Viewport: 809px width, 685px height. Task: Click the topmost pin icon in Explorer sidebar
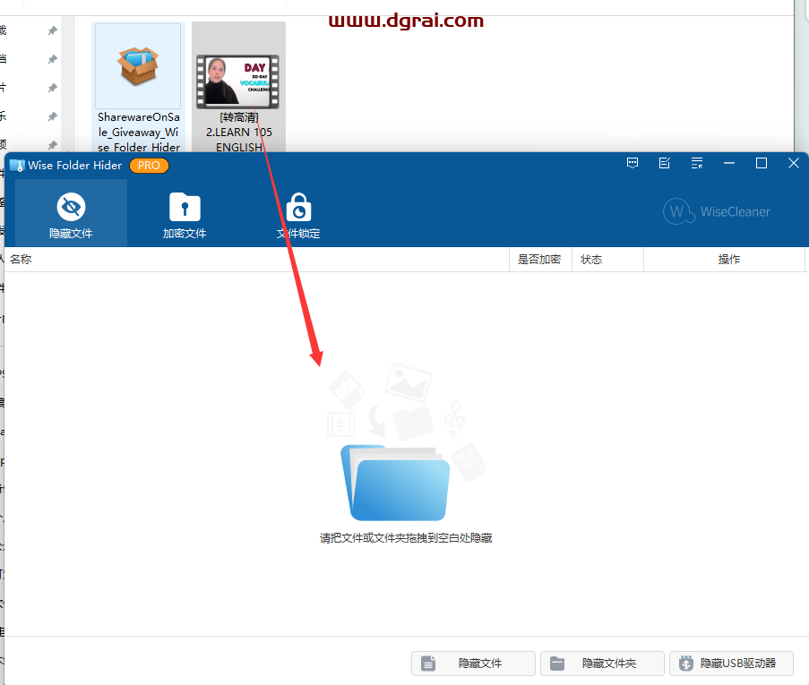pyautogui.click(x=52, y=31)
